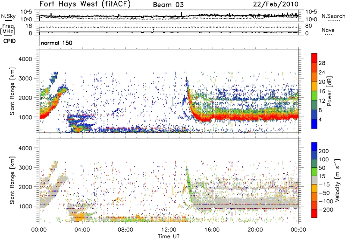Click the '2000' tick in the Power panel
Screen dimensions: 345x239
click(x=25, y=97)
